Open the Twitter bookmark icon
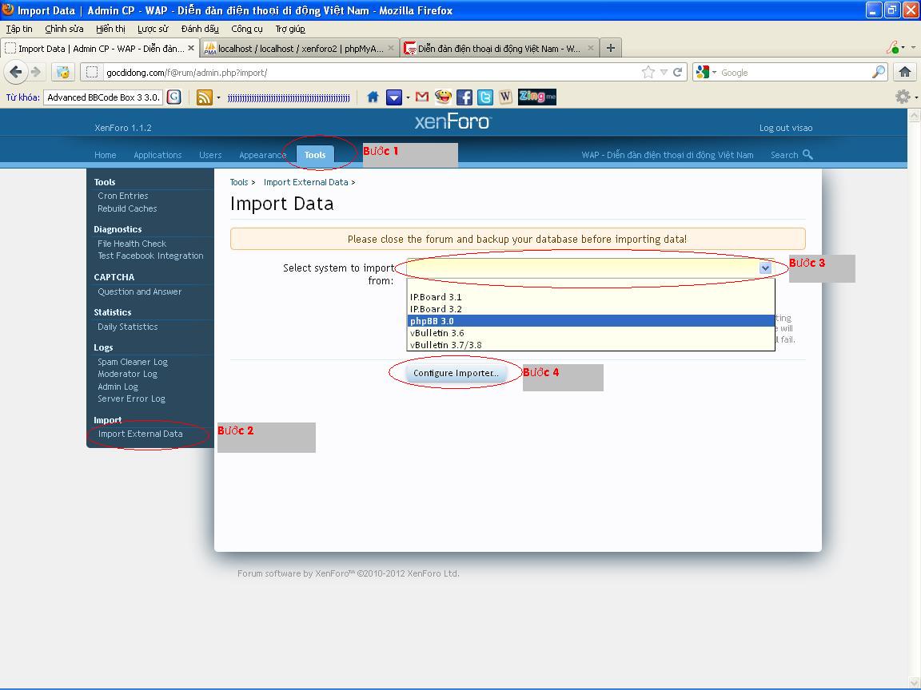921x690 pixels. (485, 97)
